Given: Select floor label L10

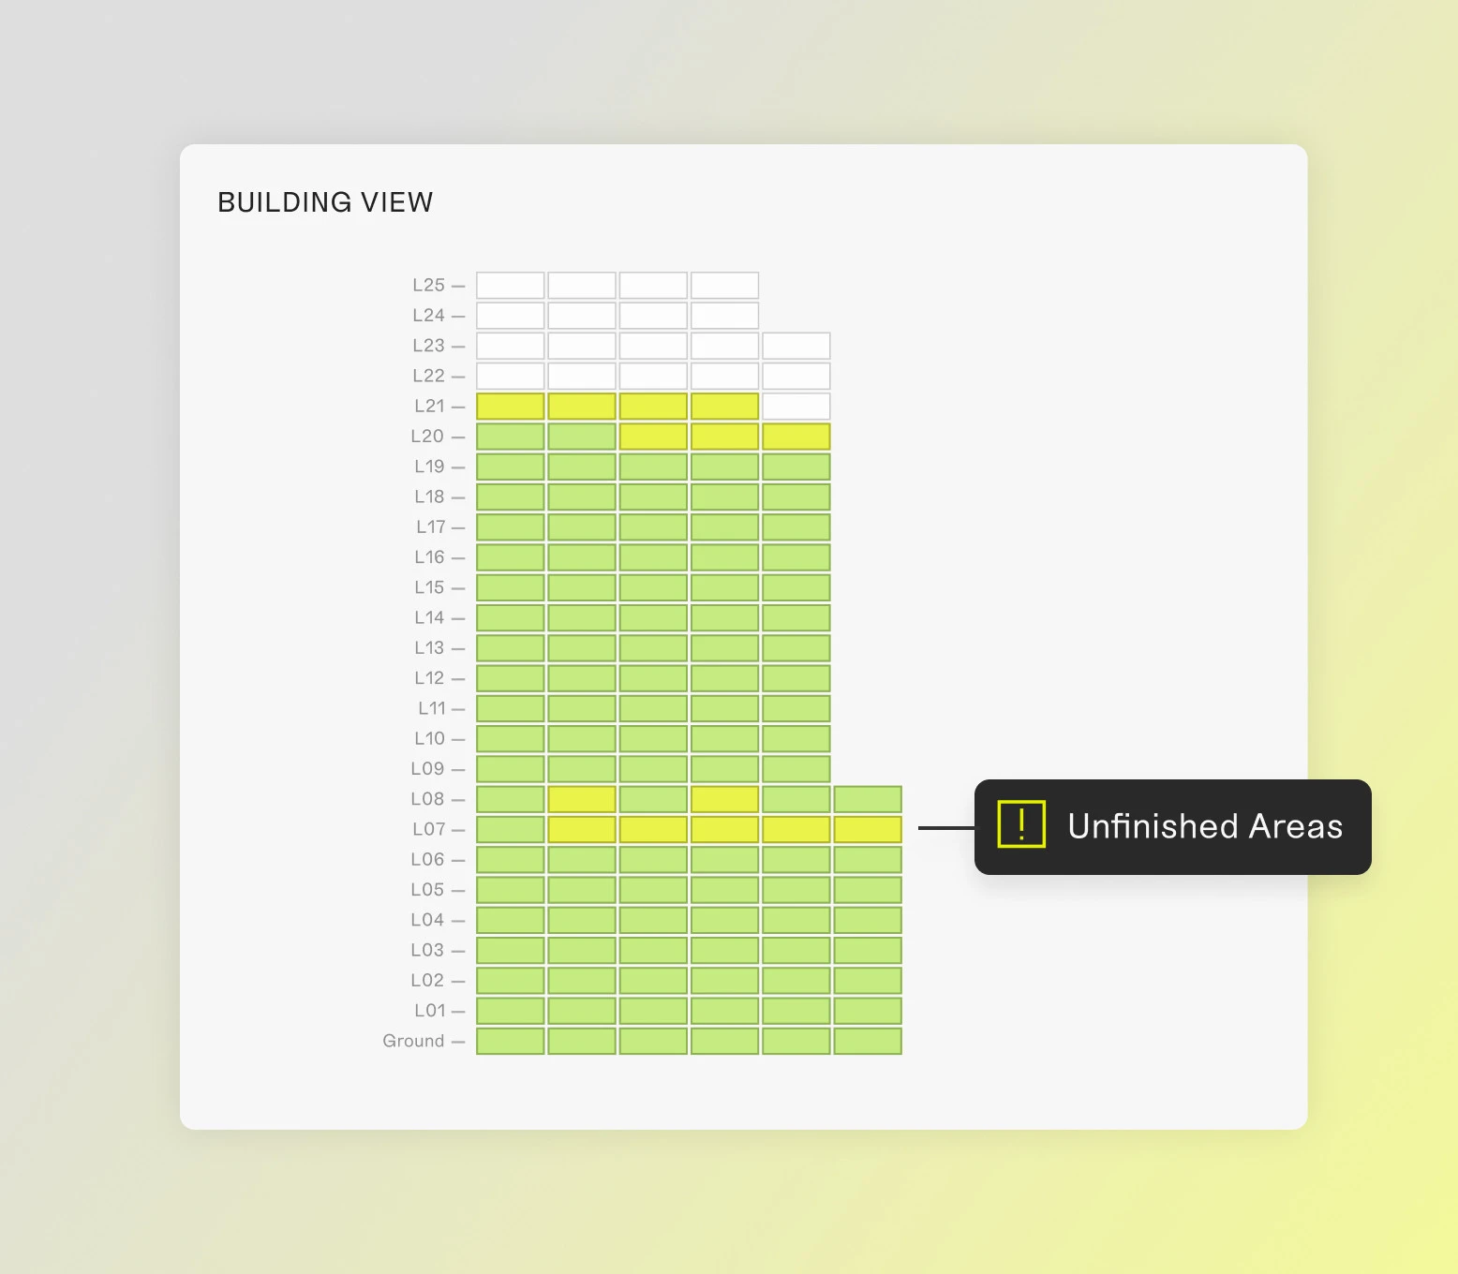Looking at the screenshot, I should tap(430, 738).
